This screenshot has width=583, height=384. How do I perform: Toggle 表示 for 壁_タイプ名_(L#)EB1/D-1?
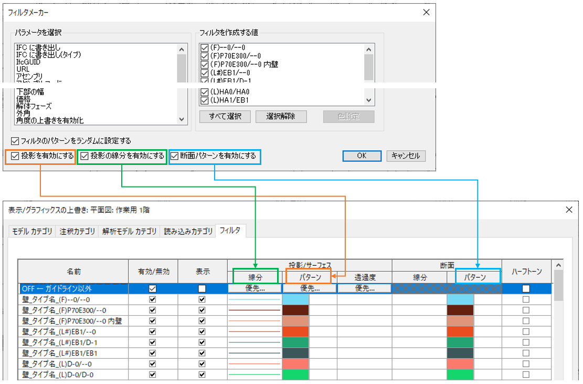202,343
